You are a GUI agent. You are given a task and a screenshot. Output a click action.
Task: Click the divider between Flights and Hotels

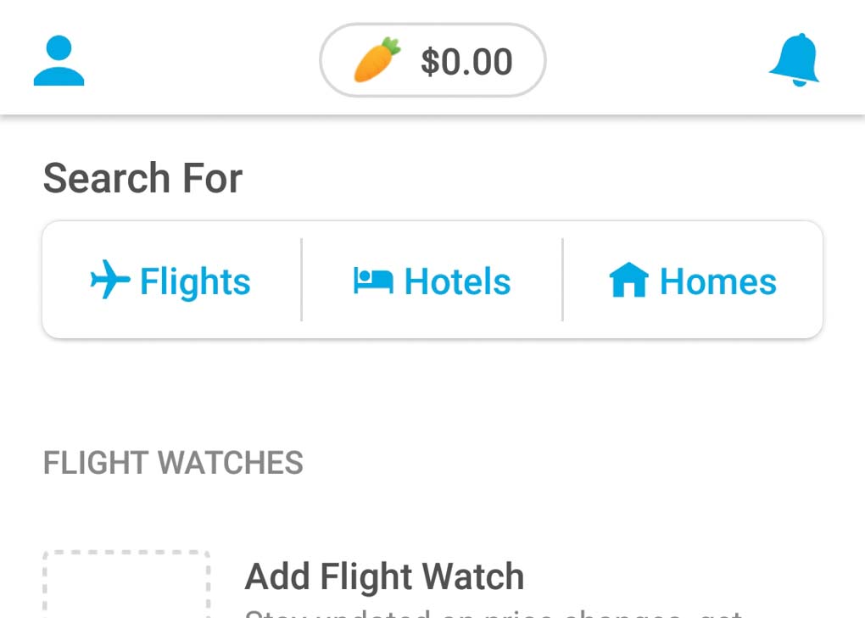[x=302, y=280]
